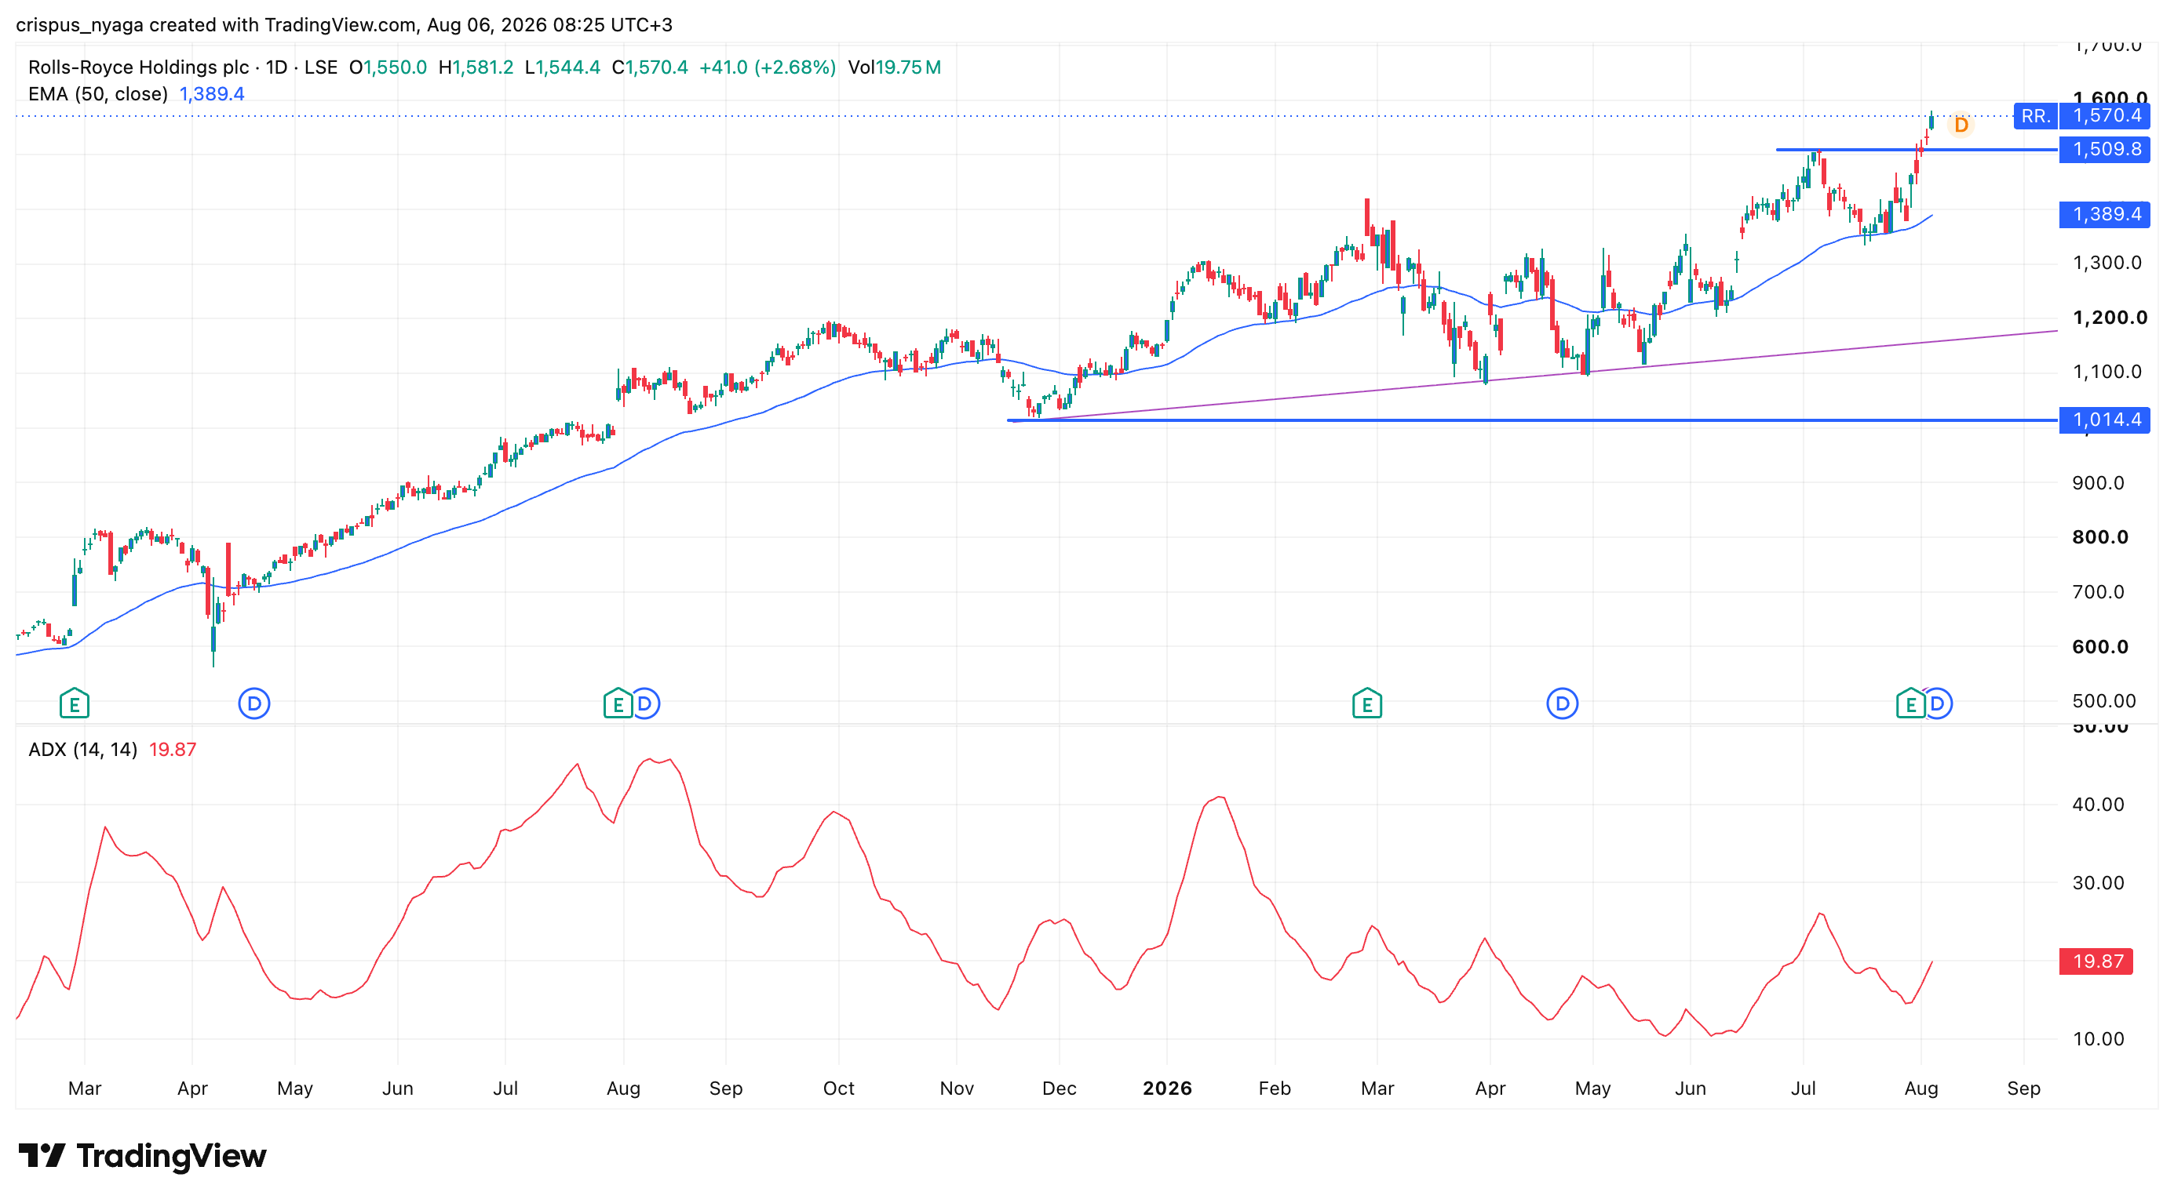Click the 10.00 ADX axis label
Viewport: 2174px width, 1203px height.
(x=2098, y=1038)
